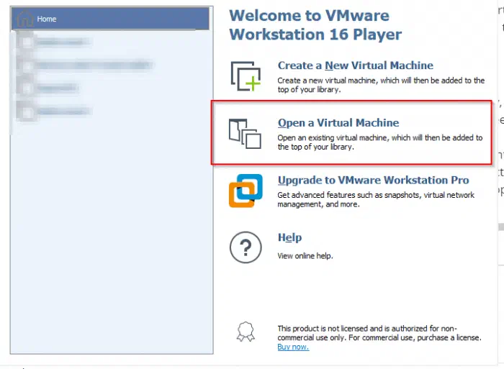This screenshot has width=504, height=369.
Task: Follow the Upgrade to VMware Workstation Pro link
Action: (x=373, y=180)
